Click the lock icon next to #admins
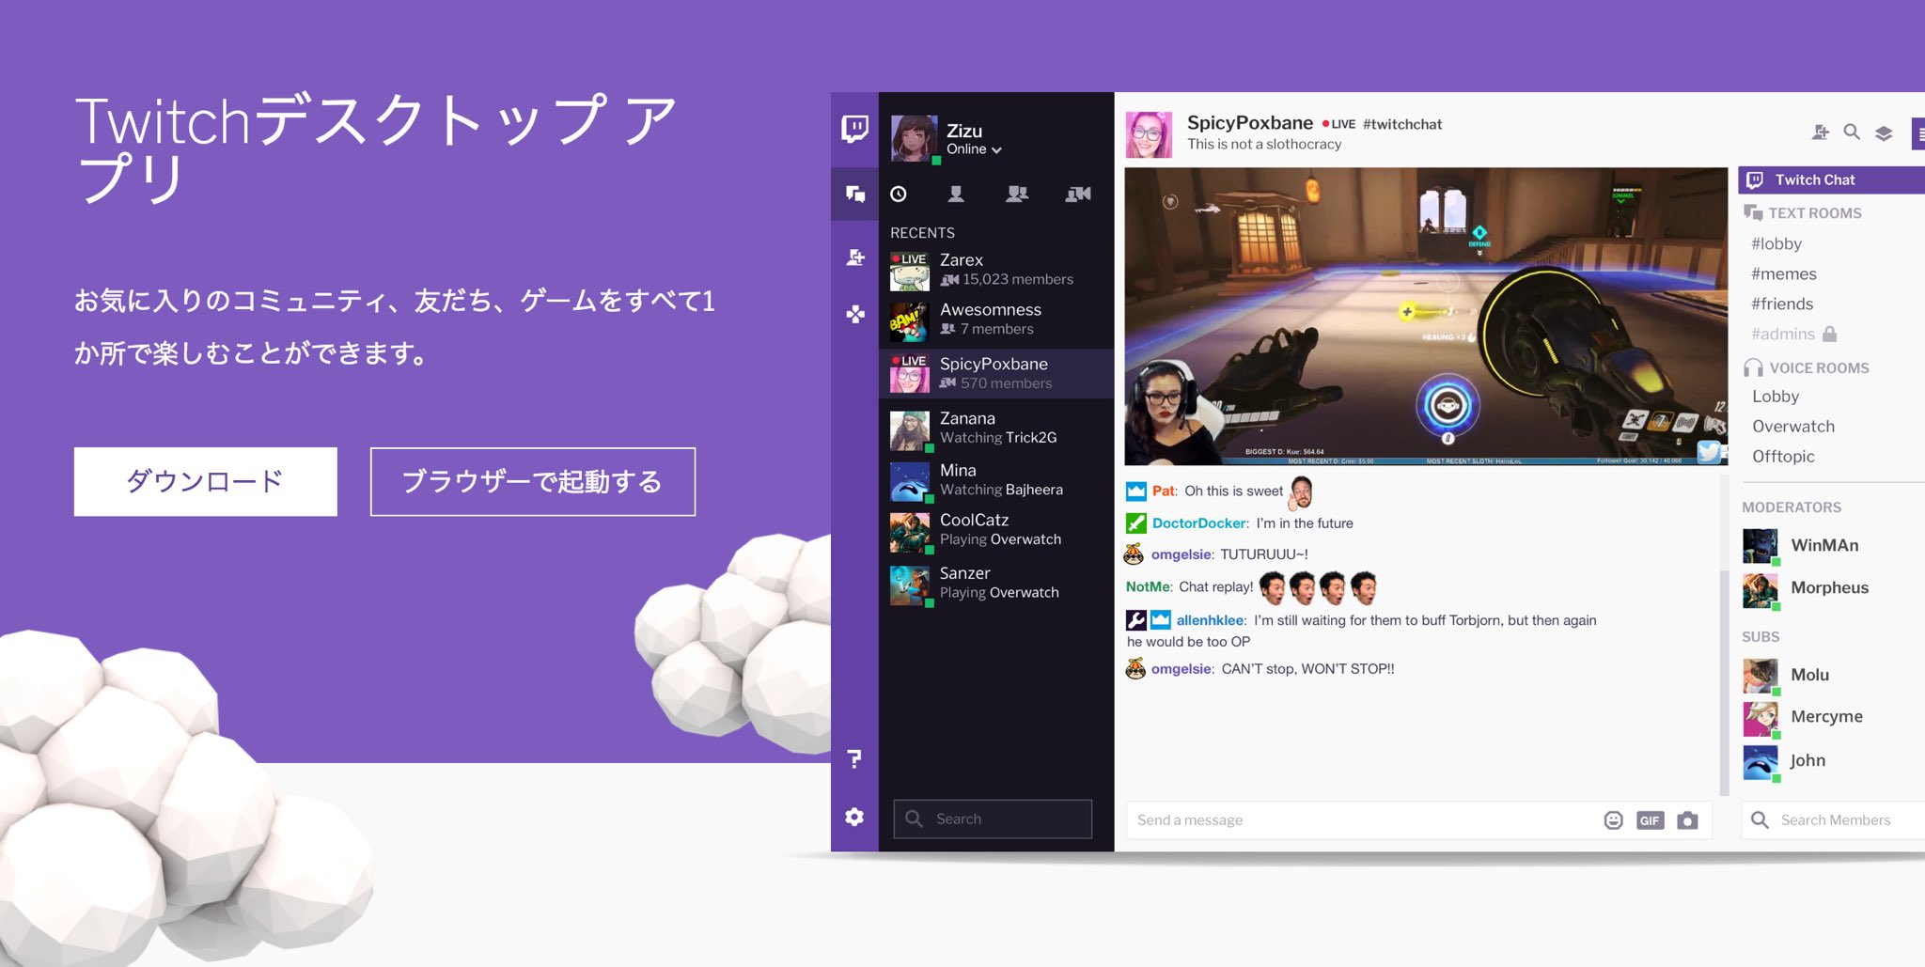 click(x=1829, y=334)
